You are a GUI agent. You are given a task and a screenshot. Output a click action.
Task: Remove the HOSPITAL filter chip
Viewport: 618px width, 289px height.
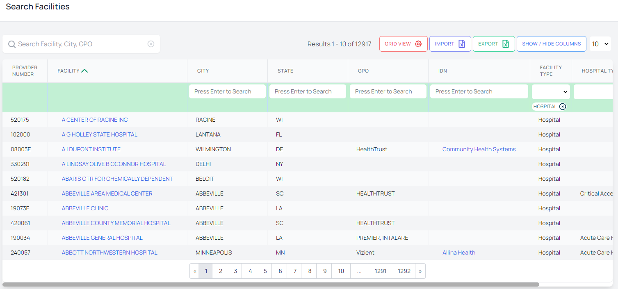(x=563, y=107)
